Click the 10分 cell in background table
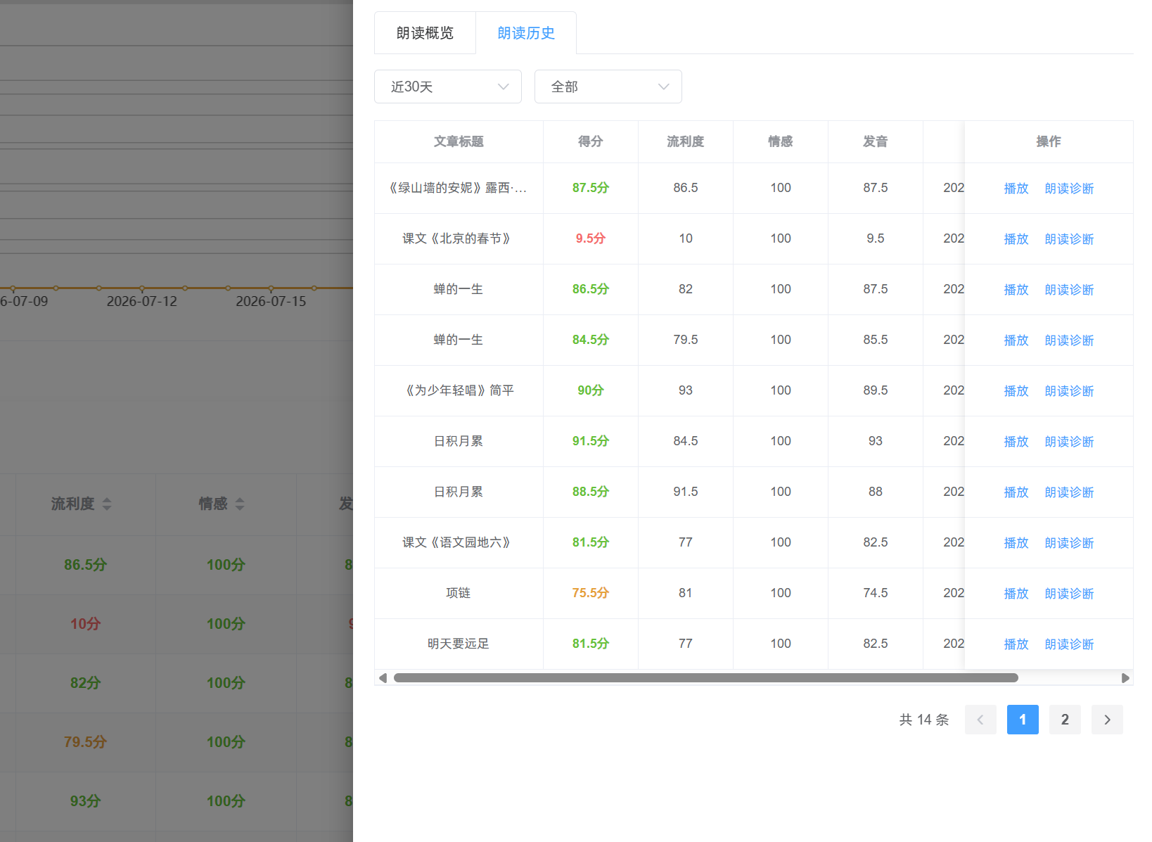The image size is (1152, 842). coord(85,624)
